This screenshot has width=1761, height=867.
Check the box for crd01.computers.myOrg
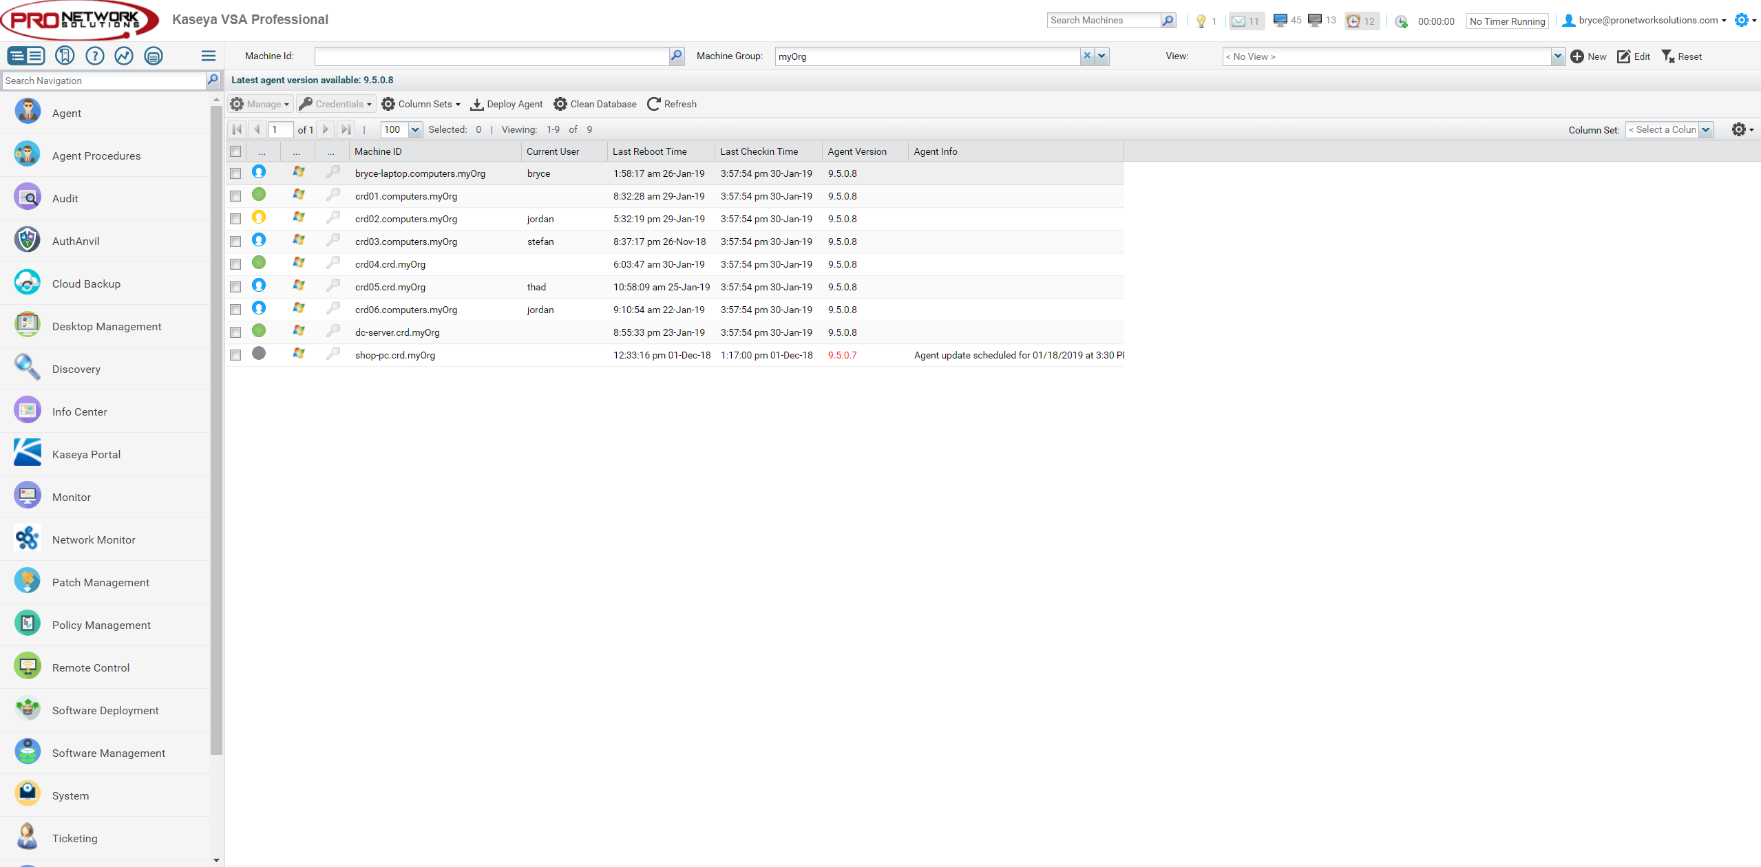coord(235,196)
